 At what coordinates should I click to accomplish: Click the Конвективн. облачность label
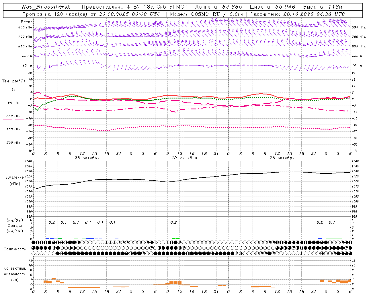15,271
